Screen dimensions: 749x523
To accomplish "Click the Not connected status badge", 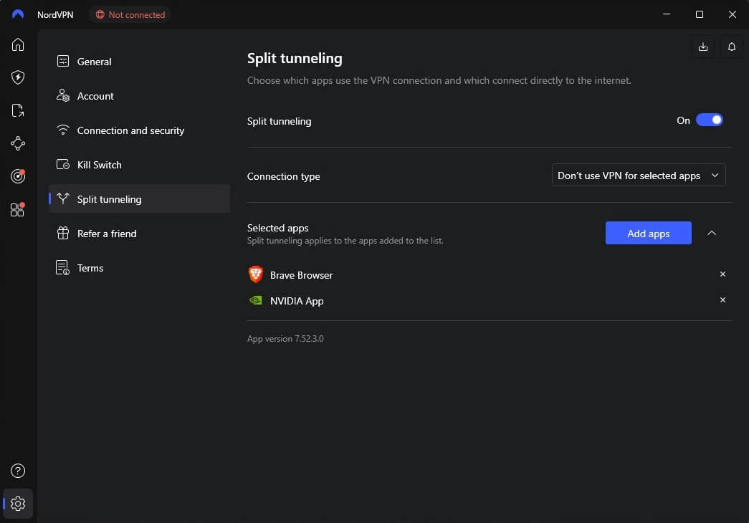I will tap(130, 14).
